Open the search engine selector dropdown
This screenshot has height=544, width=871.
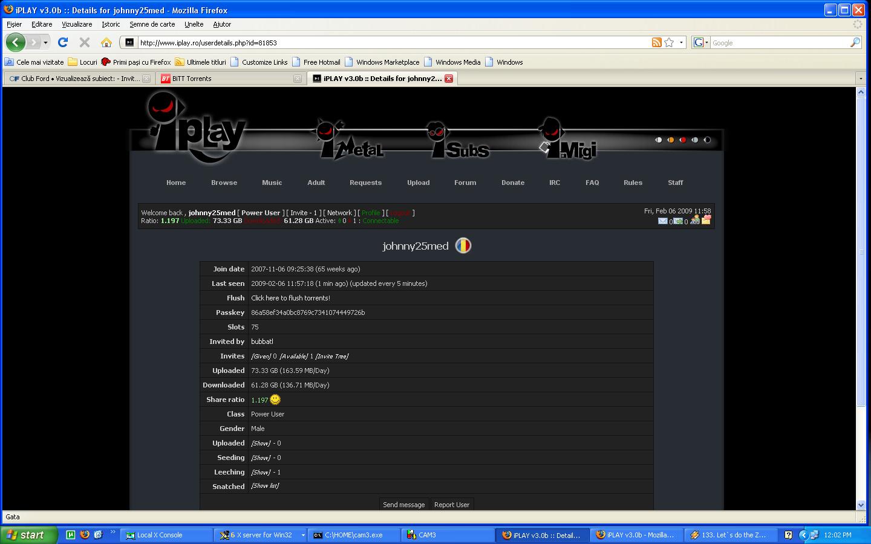click(x=701, y=42)
